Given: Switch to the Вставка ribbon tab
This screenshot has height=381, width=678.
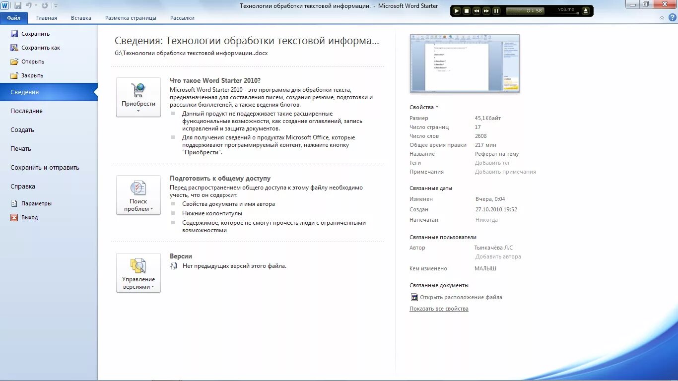Looking at the screenshot, I should click(x=81, y=18).
